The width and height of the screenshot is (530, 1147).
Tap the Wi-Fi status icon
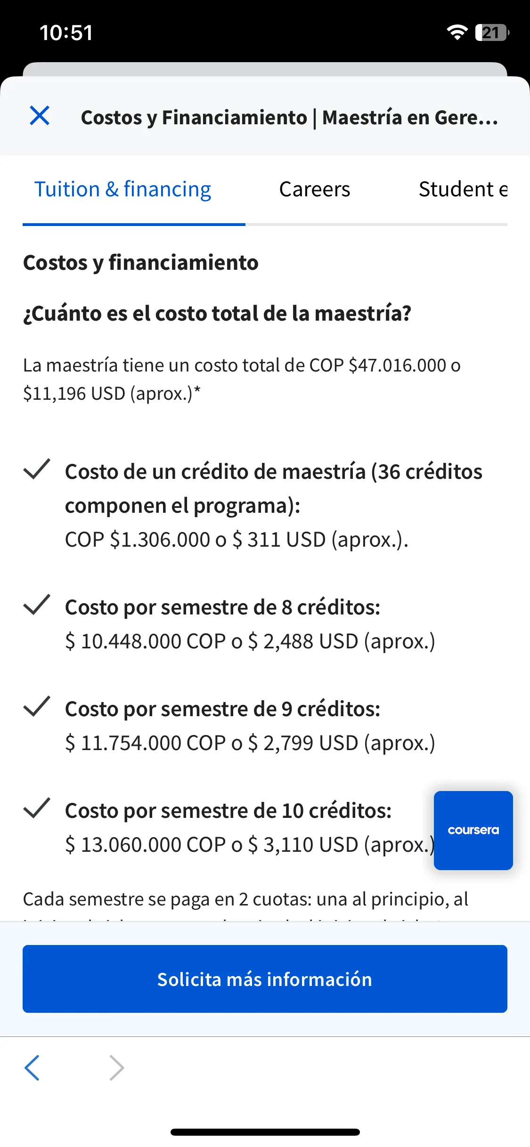point(457,32)
